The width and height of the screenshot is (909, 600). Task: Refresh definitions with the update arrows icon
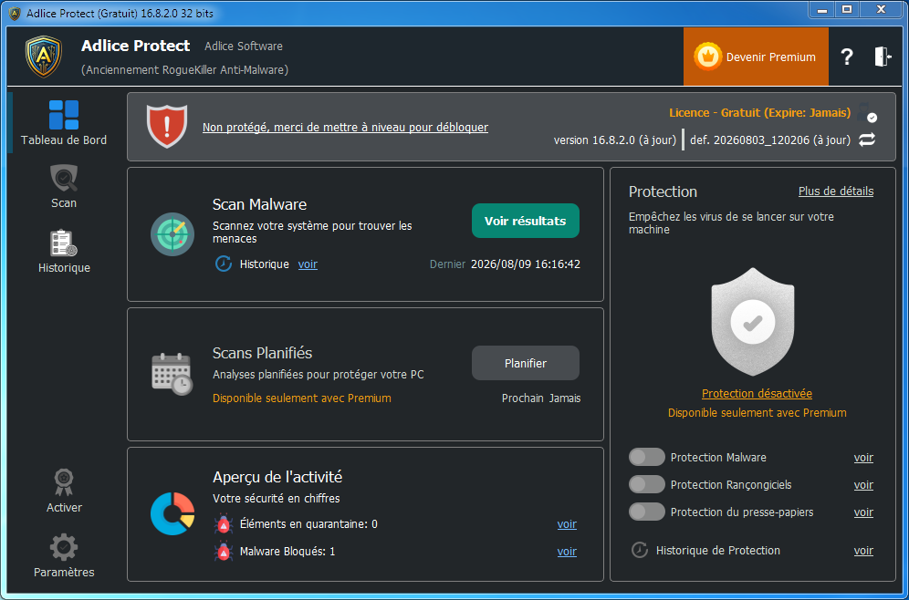[867, 140]
